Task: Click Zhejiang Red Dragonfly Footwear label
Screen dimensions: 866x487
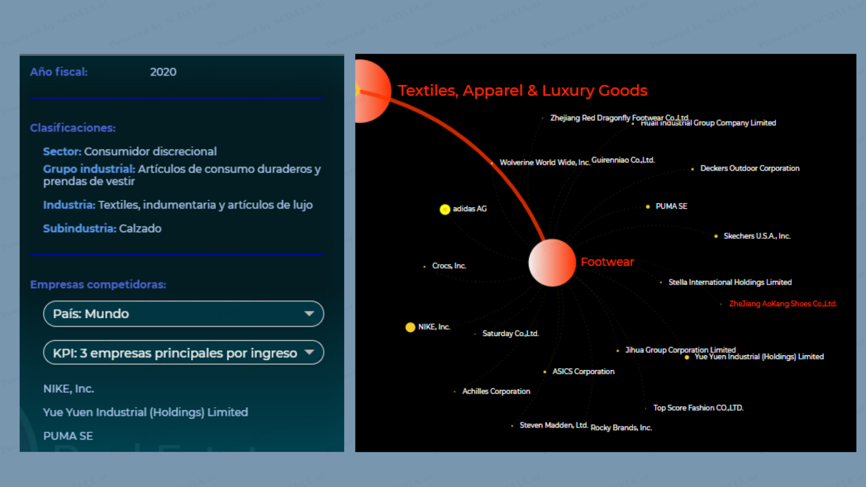Action: pos(619,118)
